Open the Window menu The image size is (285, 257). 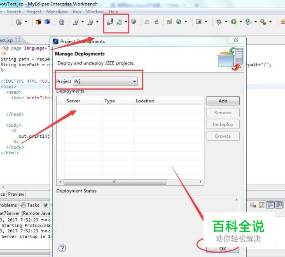coord(95,12)
